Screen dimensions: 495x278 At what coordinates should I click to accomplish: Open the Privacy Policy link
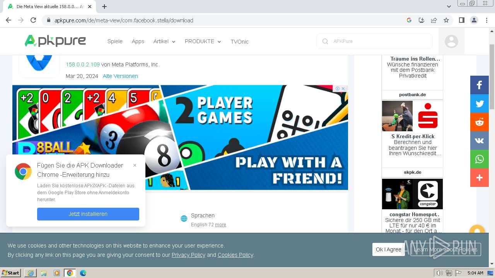(188, 255)
